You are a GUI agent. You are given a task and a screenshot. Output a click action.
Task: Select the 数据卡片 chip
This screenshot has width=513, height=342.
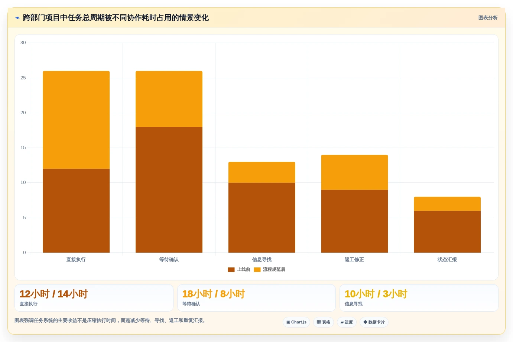(374, 322)
